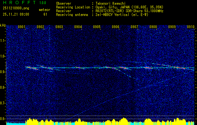Image resolution: width=197 pixels, height=125 pixels.
Task: Click the date 25.11.21 09:00
Action: [16, 14]
